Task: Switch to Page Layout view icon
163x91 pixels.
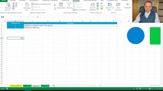Action: (137, 89)
